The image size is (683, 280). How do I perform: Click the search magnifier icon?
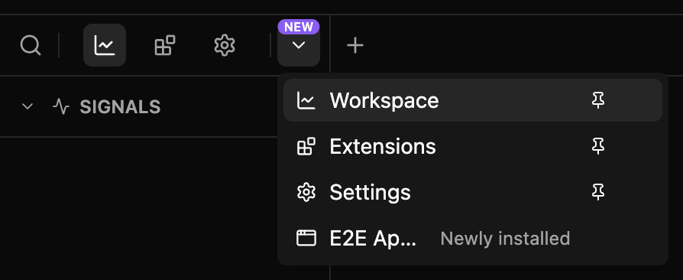(x=31, y=45)
